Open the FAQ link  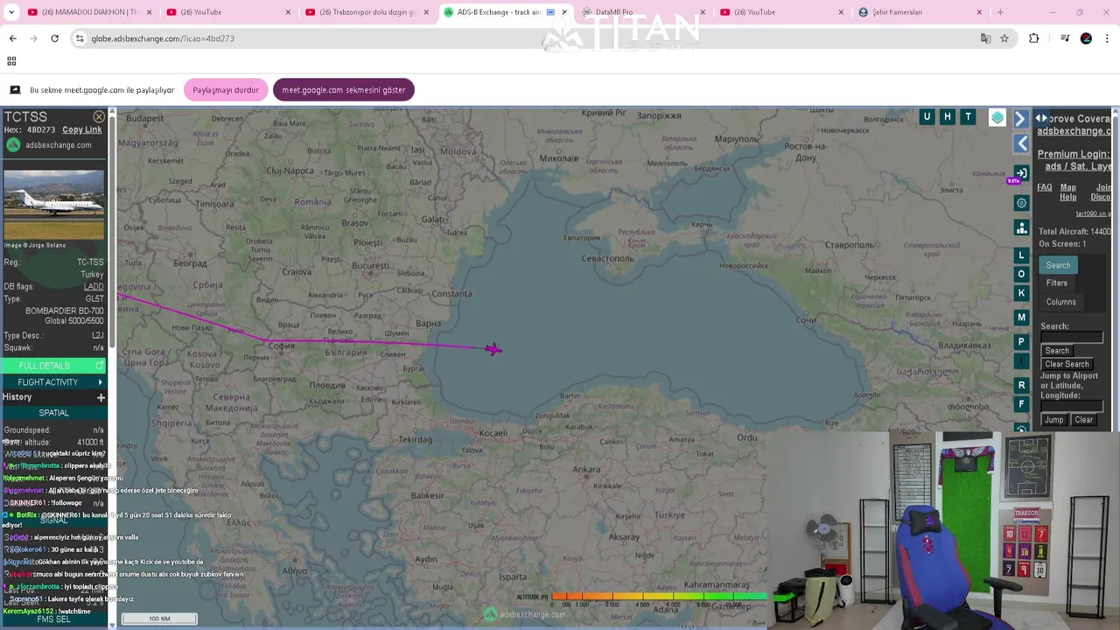[x=1045, y=187]
